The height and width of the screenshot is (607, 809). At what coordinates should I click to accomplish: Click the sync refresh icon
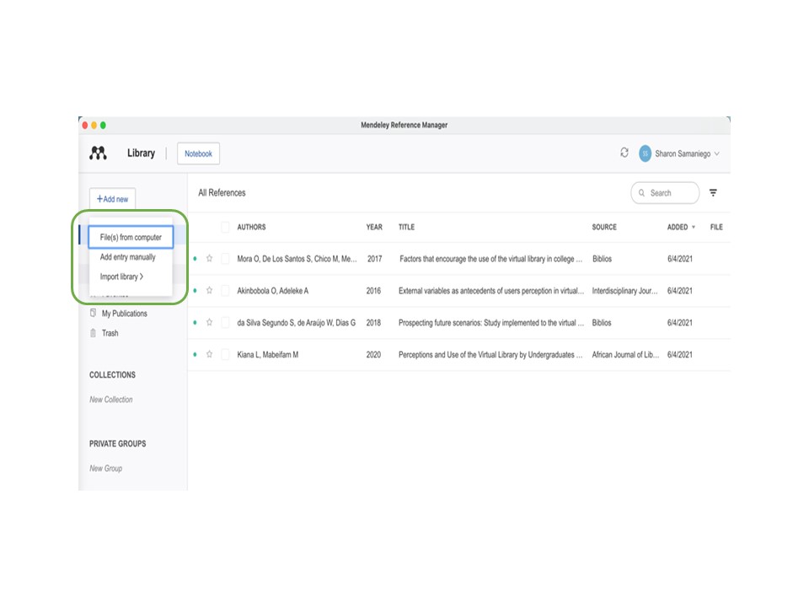point(624,153)
